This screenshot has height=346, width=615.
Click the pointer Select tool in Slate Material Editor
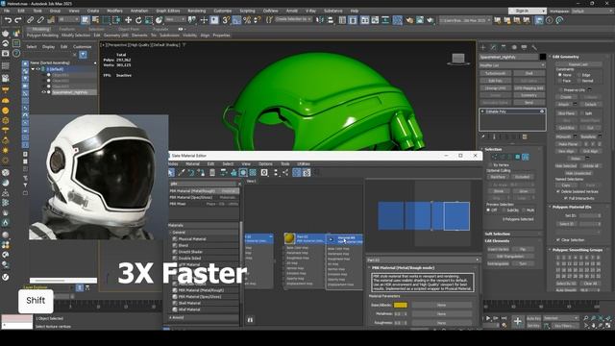[x=171, y=173]
